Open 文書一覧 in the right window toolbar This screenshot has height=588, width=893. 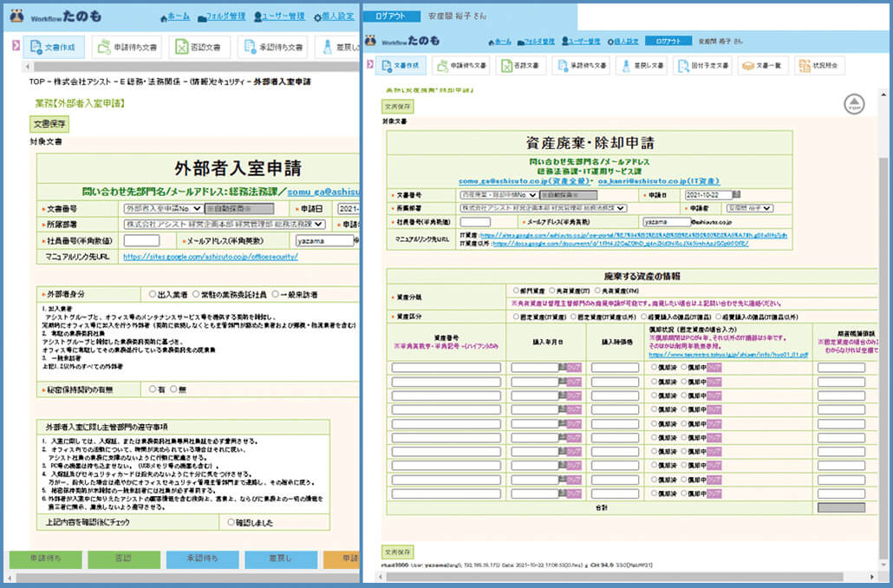tap(762, 66)
